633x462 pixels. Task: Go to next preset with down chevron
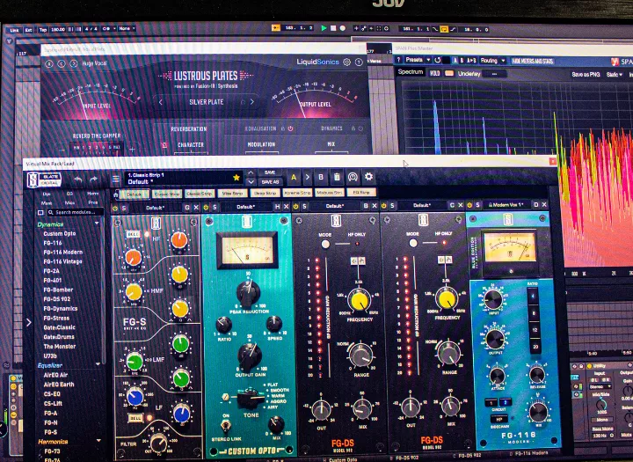251,182
